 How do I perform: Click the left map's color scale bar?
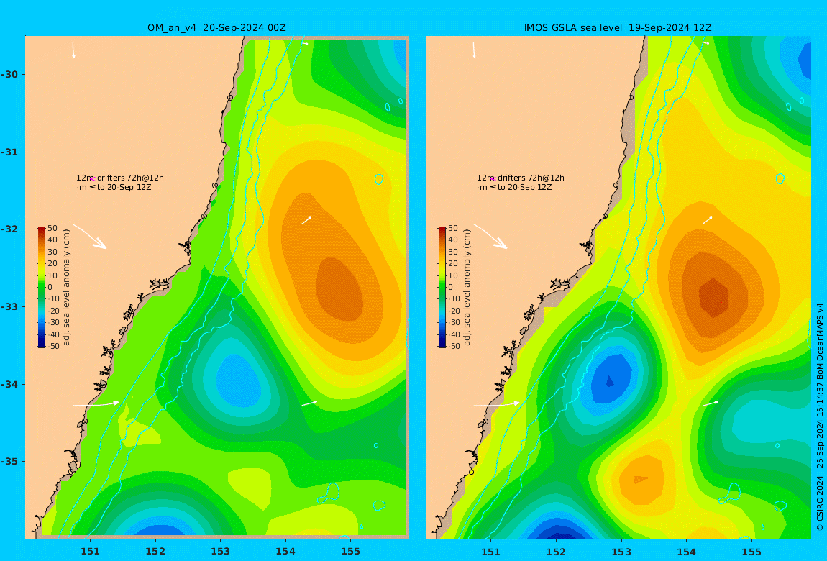tap(42, 288)
